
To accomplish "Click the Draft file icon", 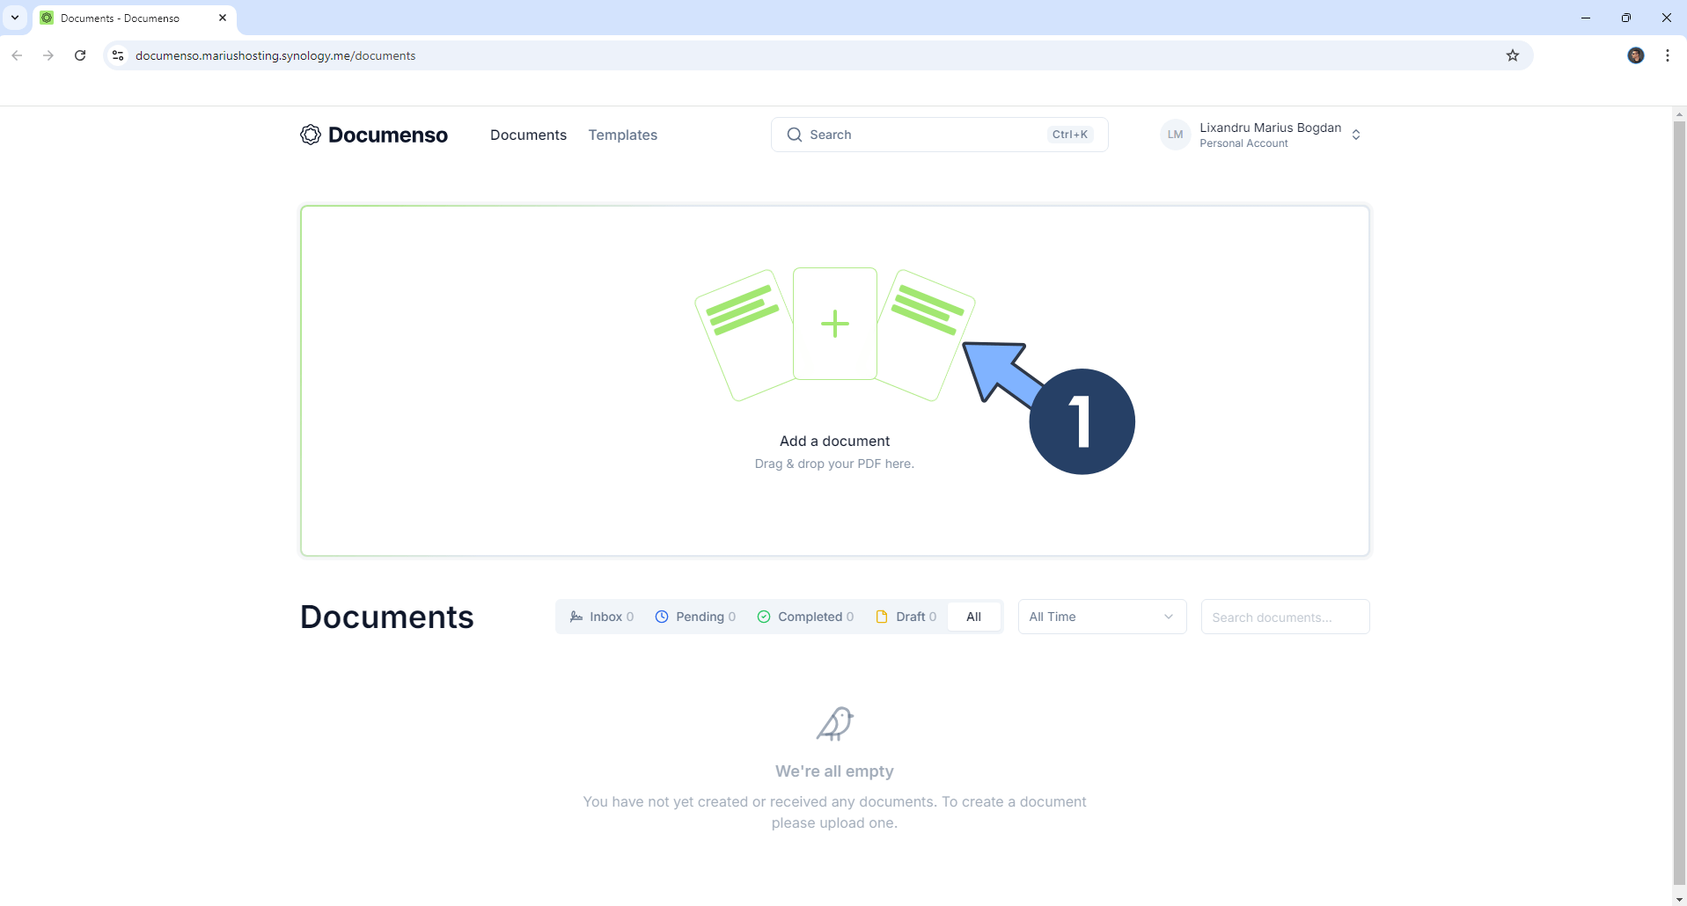I will click(x=882, y=617).
